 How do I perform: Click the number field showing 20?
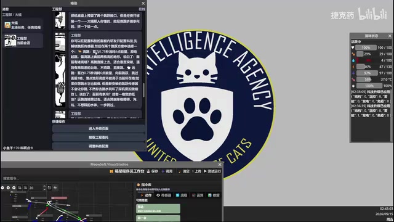(36, 187)
